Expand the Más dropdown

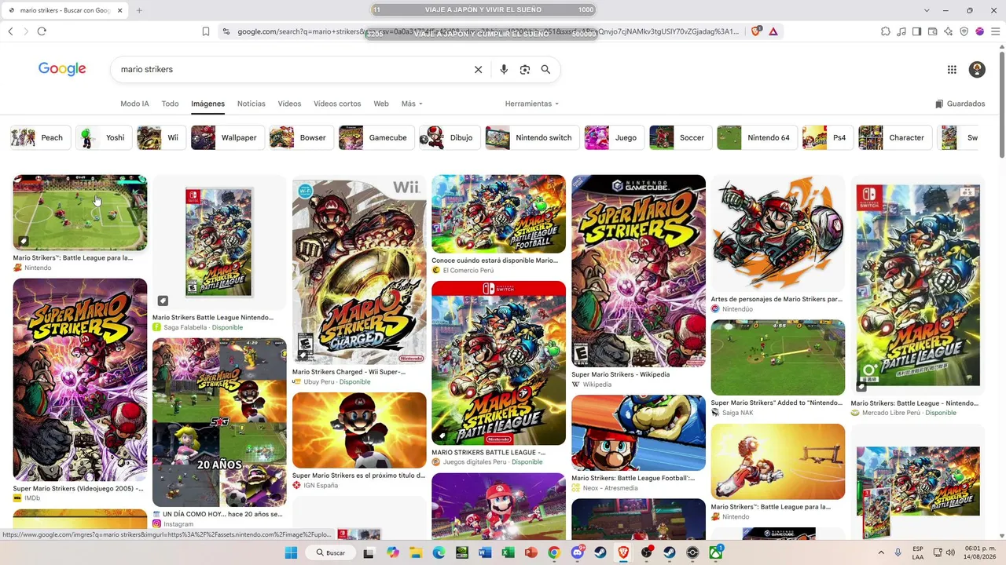pos(412,104)
